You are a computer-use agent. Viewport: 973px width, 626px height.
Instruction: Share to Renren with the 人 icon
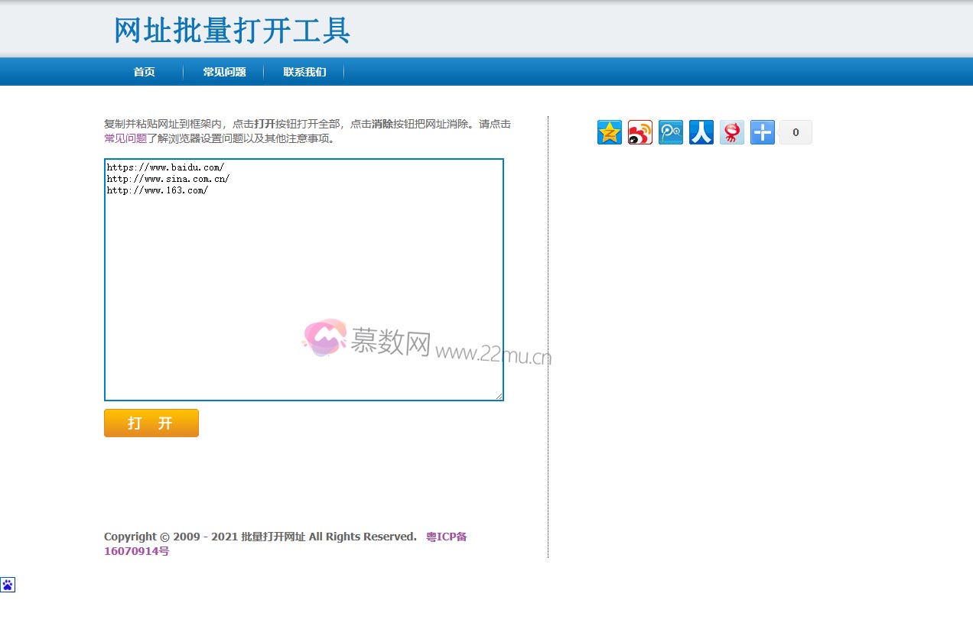(701, 132)
